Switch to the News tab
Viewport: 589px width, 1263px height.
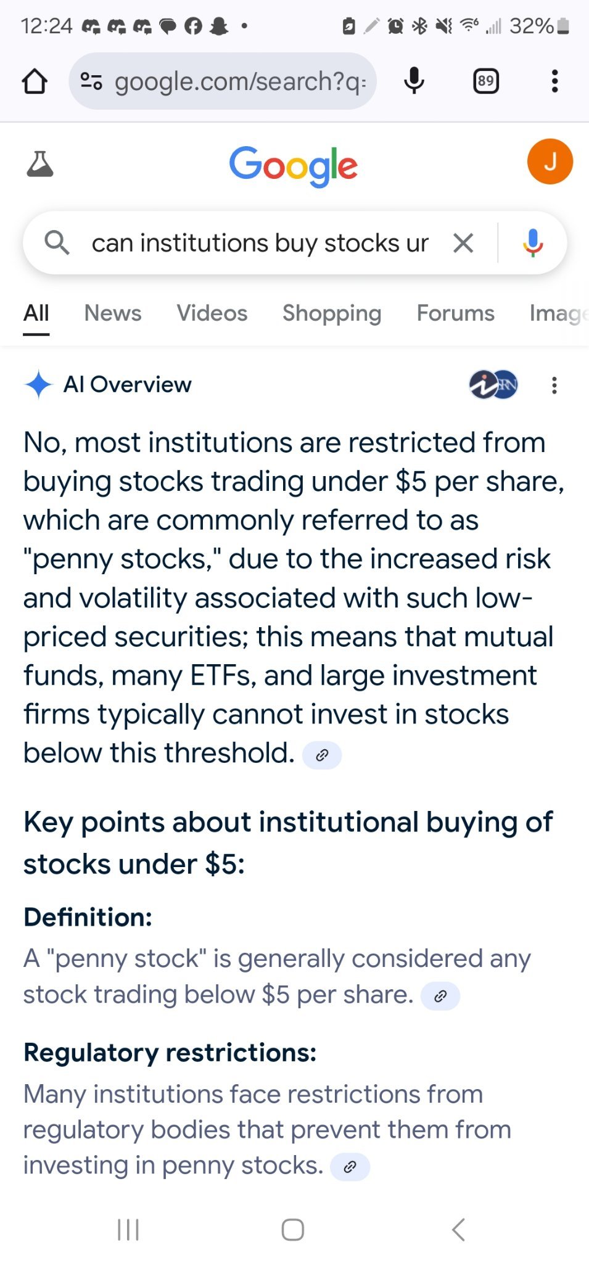coord(113,313)
